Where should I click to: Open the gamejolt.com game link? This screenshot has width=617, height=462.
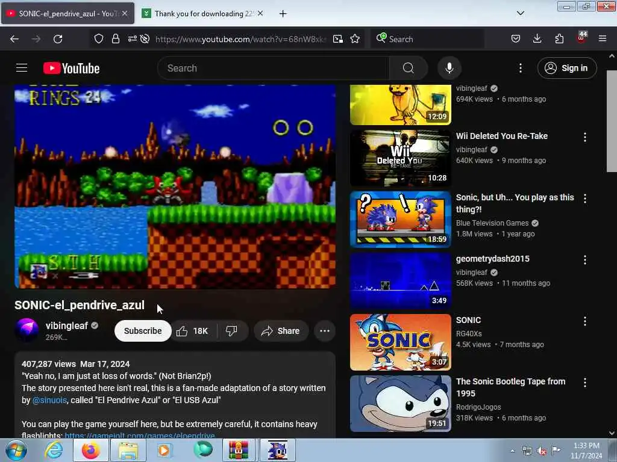(x=140, y=435)
